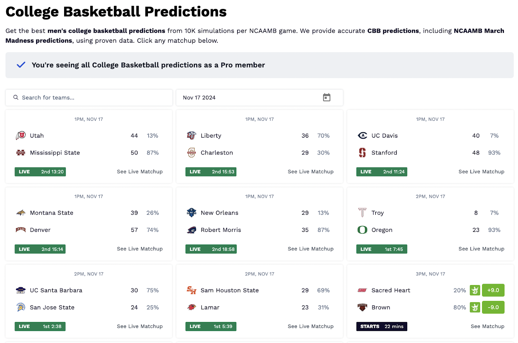Image resolution: width=518 pixels, height=343 pixels.
Task: Click the LIVE 2nd 15:53 badge
Action: [x=211, y=172]
